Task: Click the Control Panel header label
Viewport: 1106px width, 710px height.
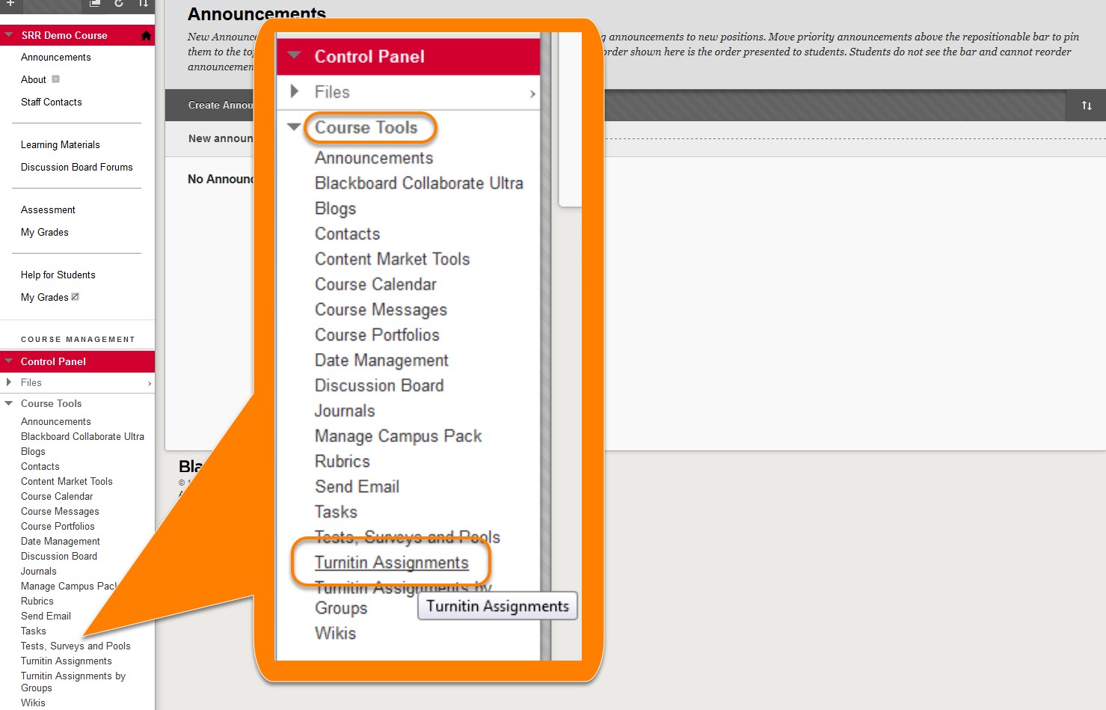Action: 53,361
